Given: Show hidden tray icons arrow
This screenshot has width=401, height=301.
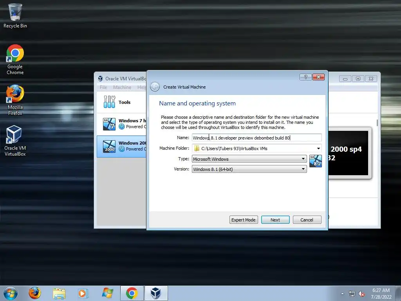Looking at the screenshot, I should [x=342, y=294].
